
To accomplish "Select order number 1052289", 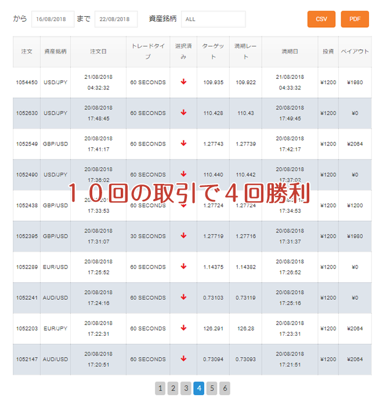I will [x=27, y=267].
